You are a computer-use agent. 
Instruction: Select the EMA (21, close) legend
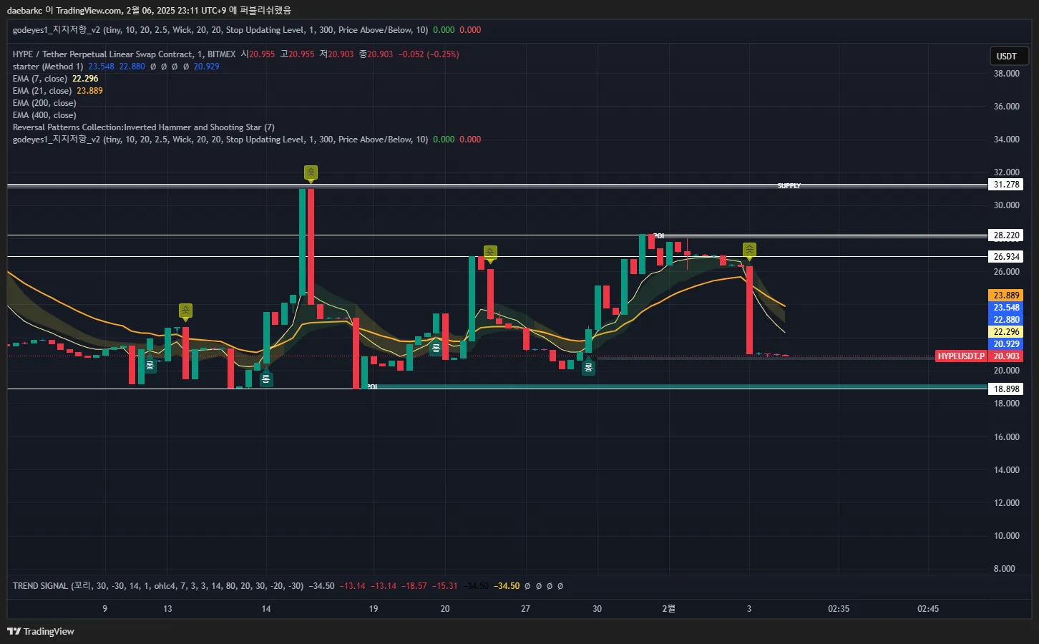pos(42,91)
